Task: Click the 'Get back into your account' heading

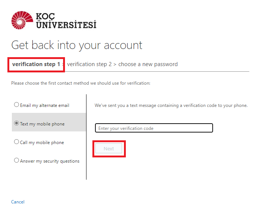Action: click(77, 45)
